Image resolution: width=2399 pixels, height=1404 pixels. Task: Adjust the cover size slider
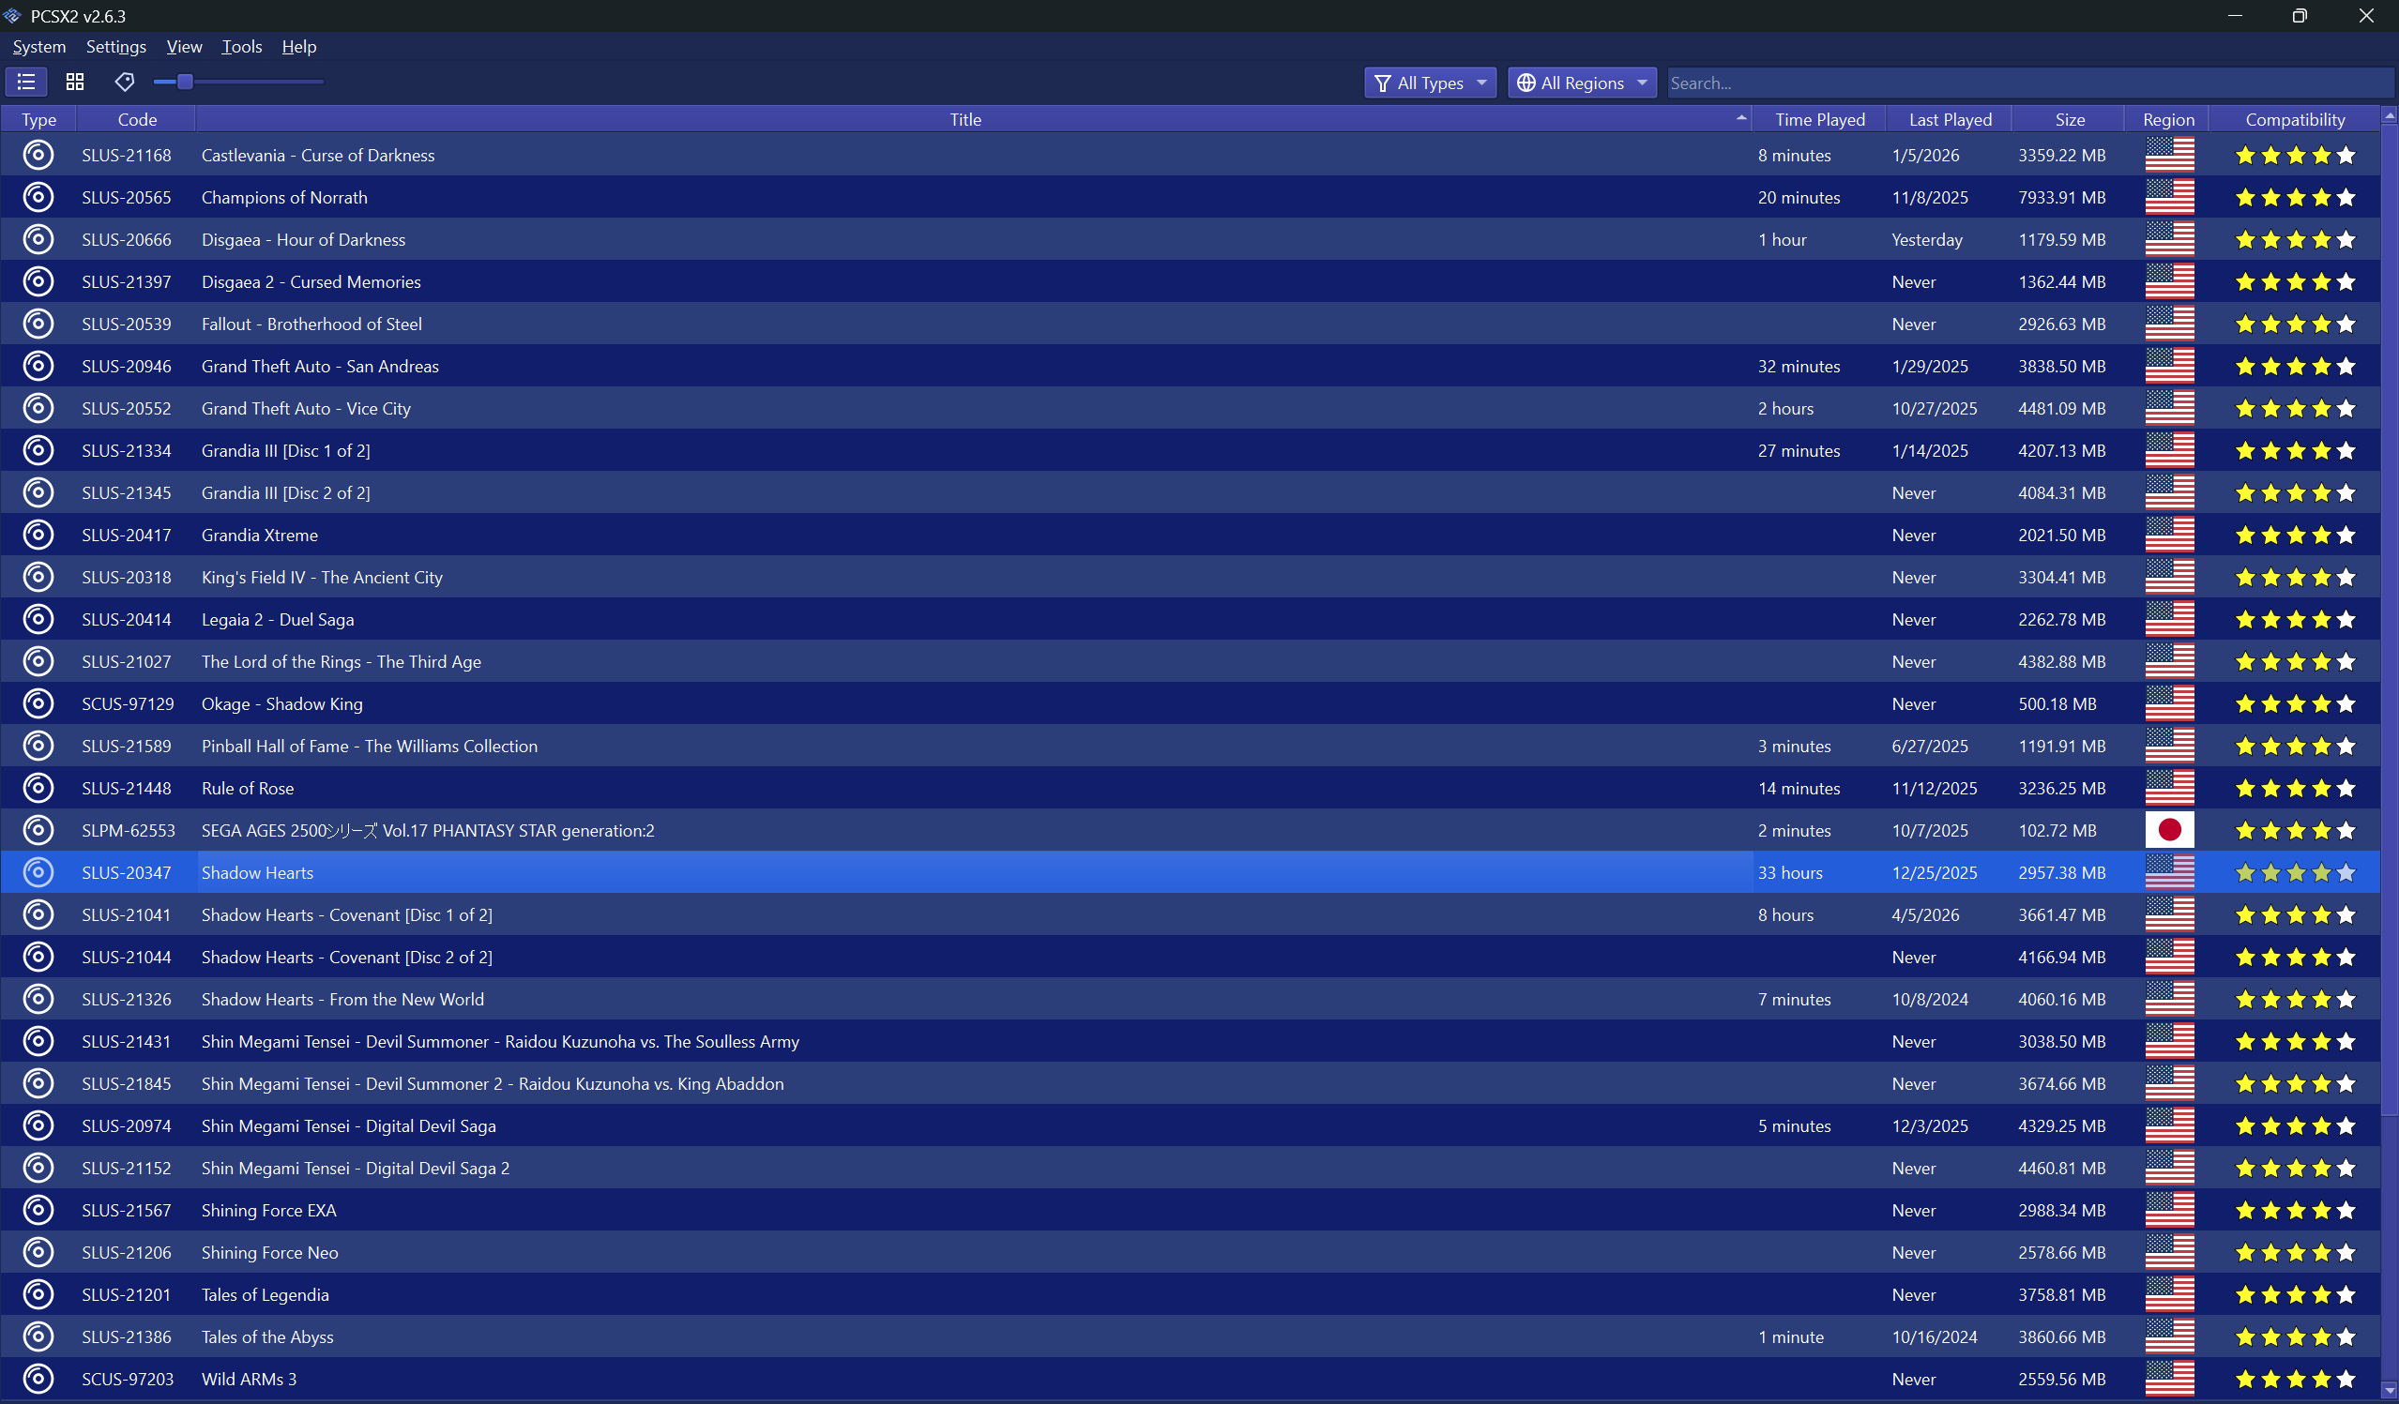pyautogui.click(x=186, y=82)
